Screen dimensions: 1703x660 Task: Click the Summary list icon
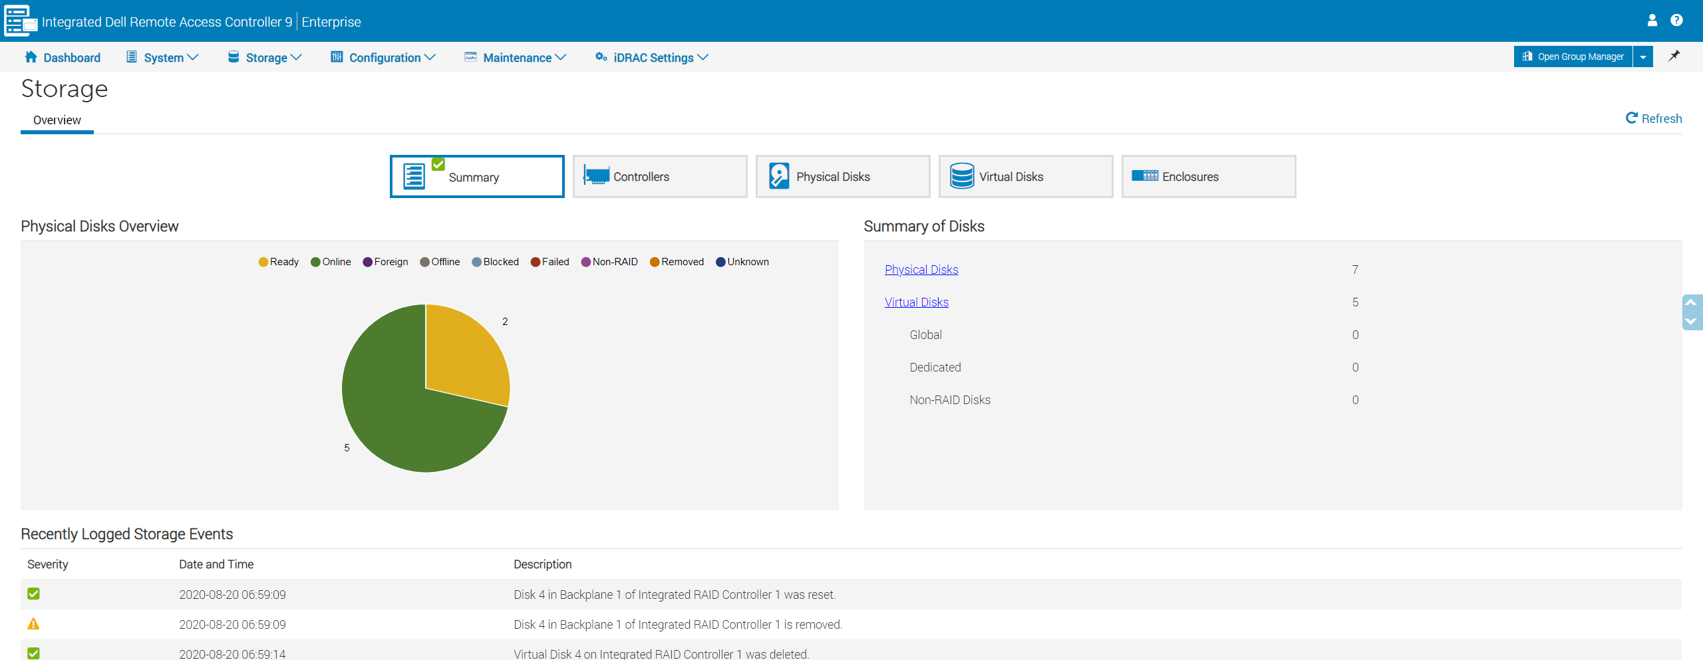(414, 177)
